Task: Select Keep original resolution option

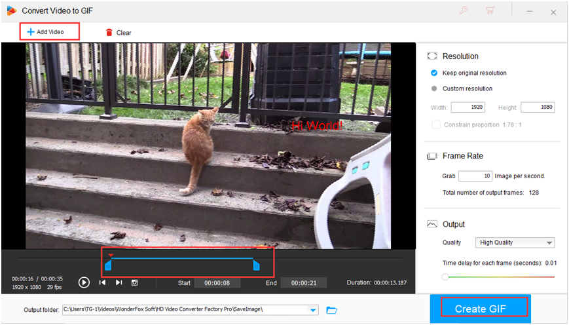Action: (434, 73)
